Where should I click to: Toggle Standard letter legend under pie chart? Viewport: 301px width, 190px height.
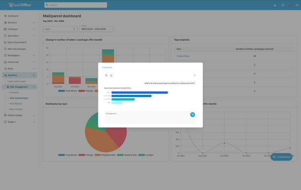(127, 155)
